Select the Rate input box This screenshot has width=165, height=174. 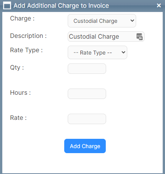click(x=87, y=119)
